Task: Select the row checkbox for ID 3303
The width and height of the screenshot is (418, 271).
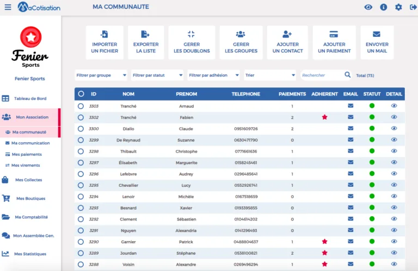Action: (x=81, y=106)
